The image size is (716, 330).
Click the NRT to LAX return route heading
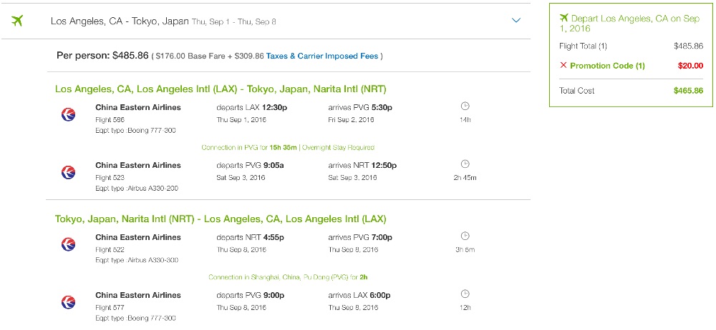(221, 219)
